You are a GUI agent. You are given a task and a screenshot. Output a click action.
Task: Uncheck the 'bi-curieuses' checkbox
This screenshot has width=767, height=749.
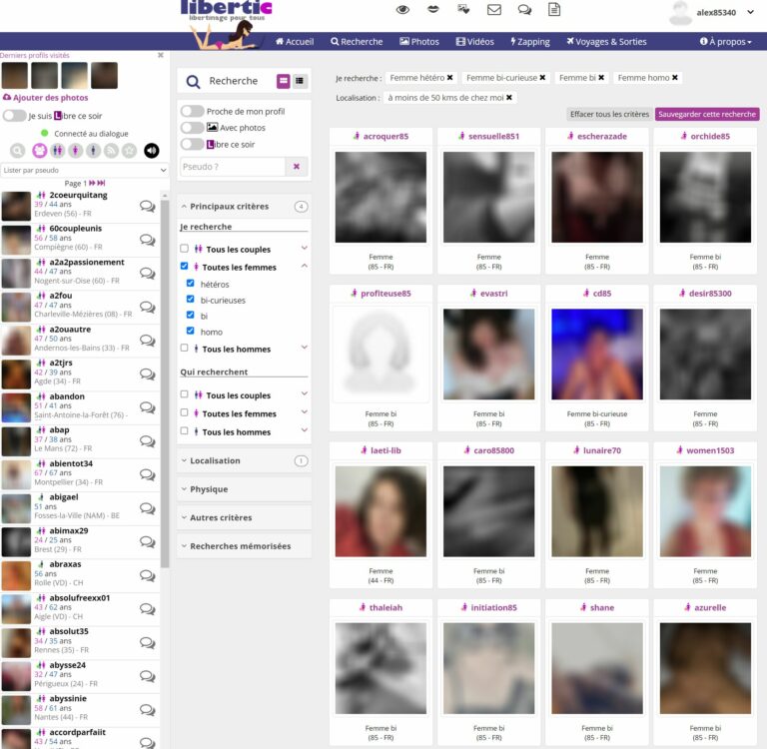coord(192,300)
